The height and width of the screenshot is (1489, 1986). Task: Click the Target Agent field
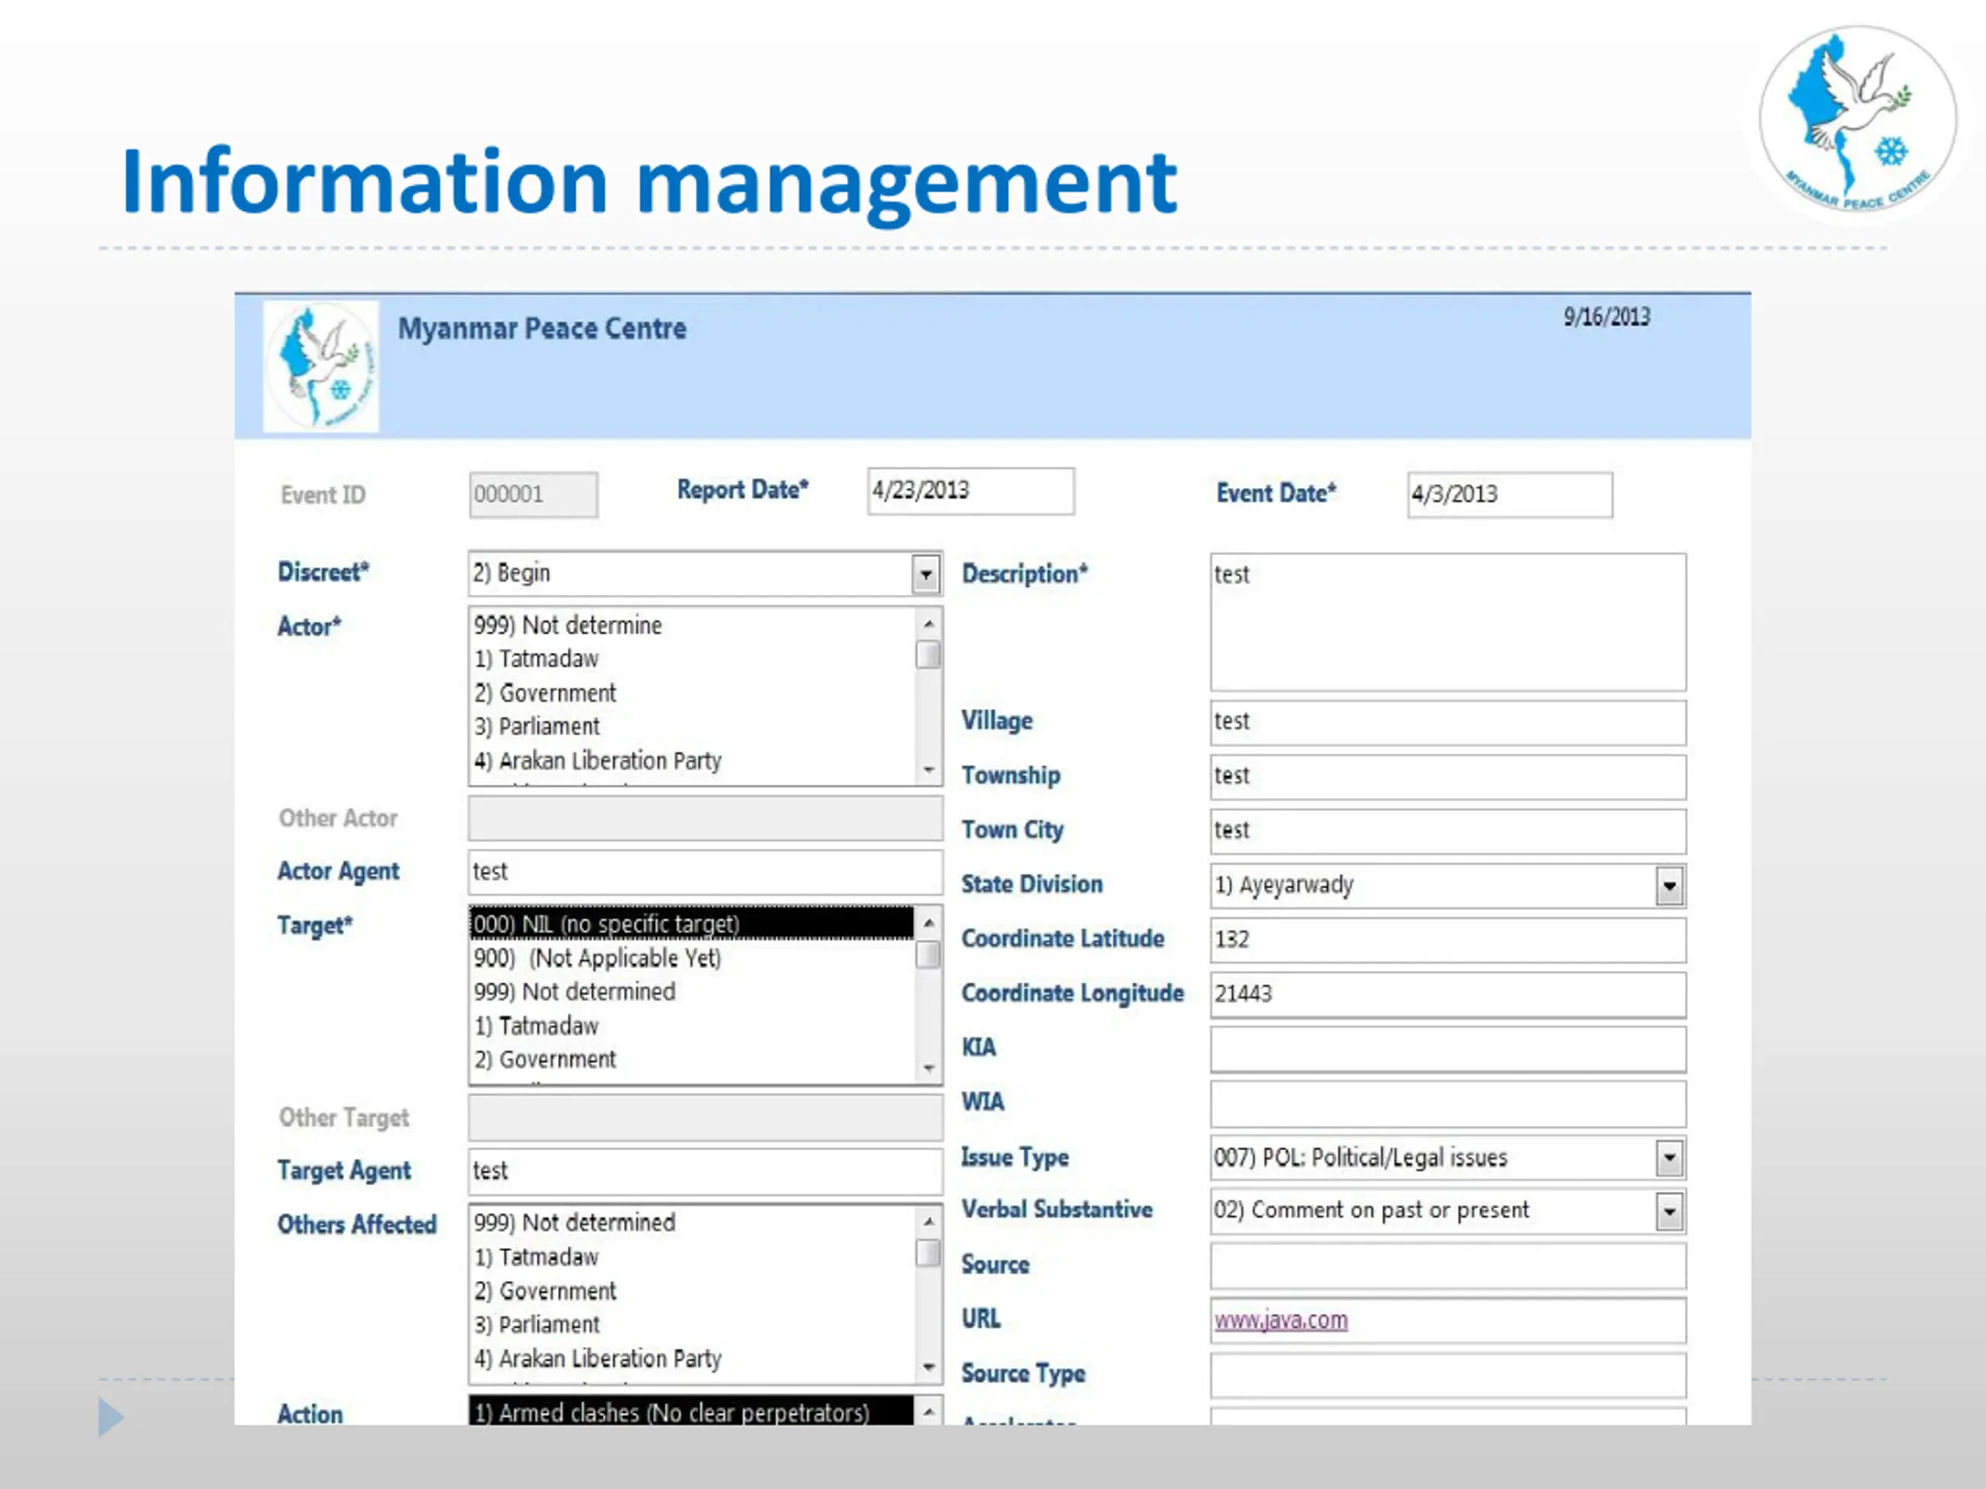coord(704,1171)
